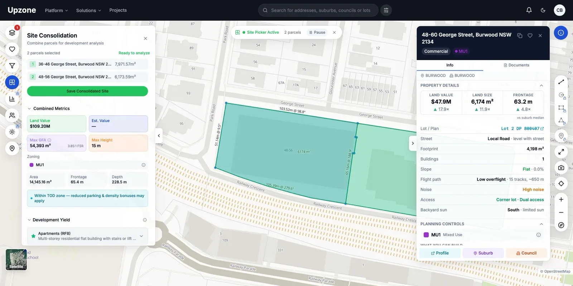
Task: Click the Commercial property tag
Action: 436,51
